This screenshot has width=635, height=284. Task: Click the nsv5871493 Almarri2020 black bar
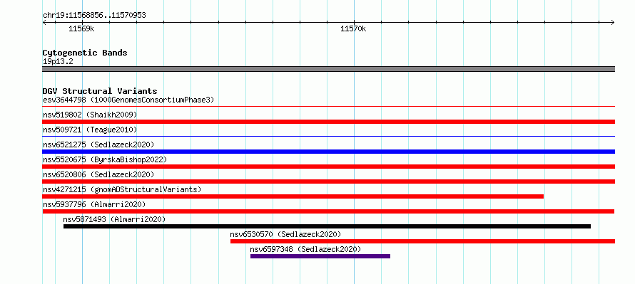coord(327,226)
